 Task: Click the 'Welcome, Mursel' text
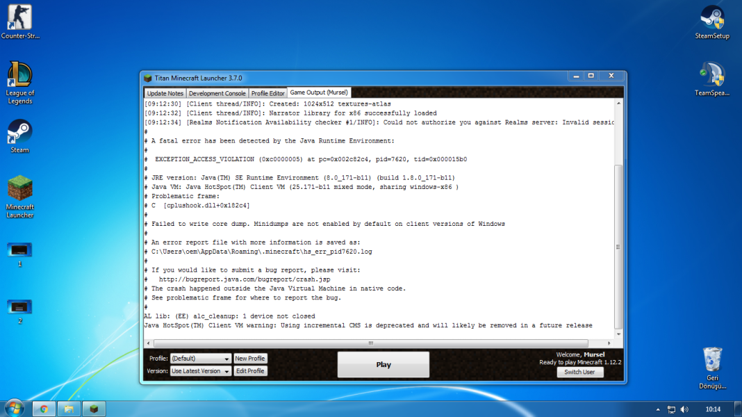tap(580, 354)
